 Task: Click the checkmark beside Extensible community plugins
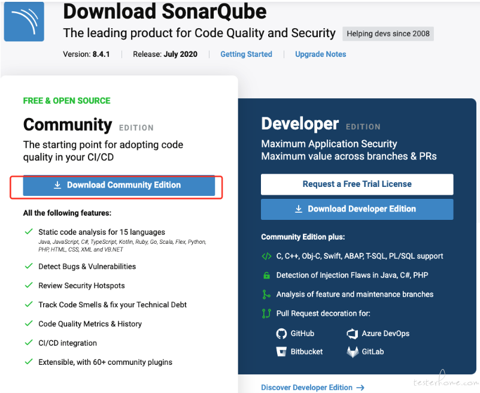(29, 362)
